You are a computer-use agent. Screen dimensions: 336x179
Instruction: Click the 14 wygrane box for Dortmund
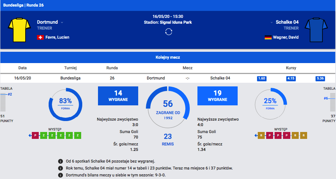point(118,96)
